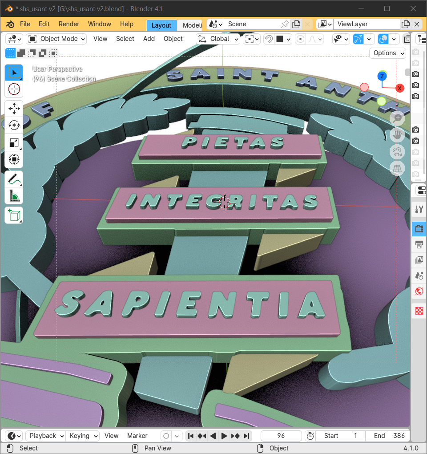Jump to the start frame

(x=191, y=436)
